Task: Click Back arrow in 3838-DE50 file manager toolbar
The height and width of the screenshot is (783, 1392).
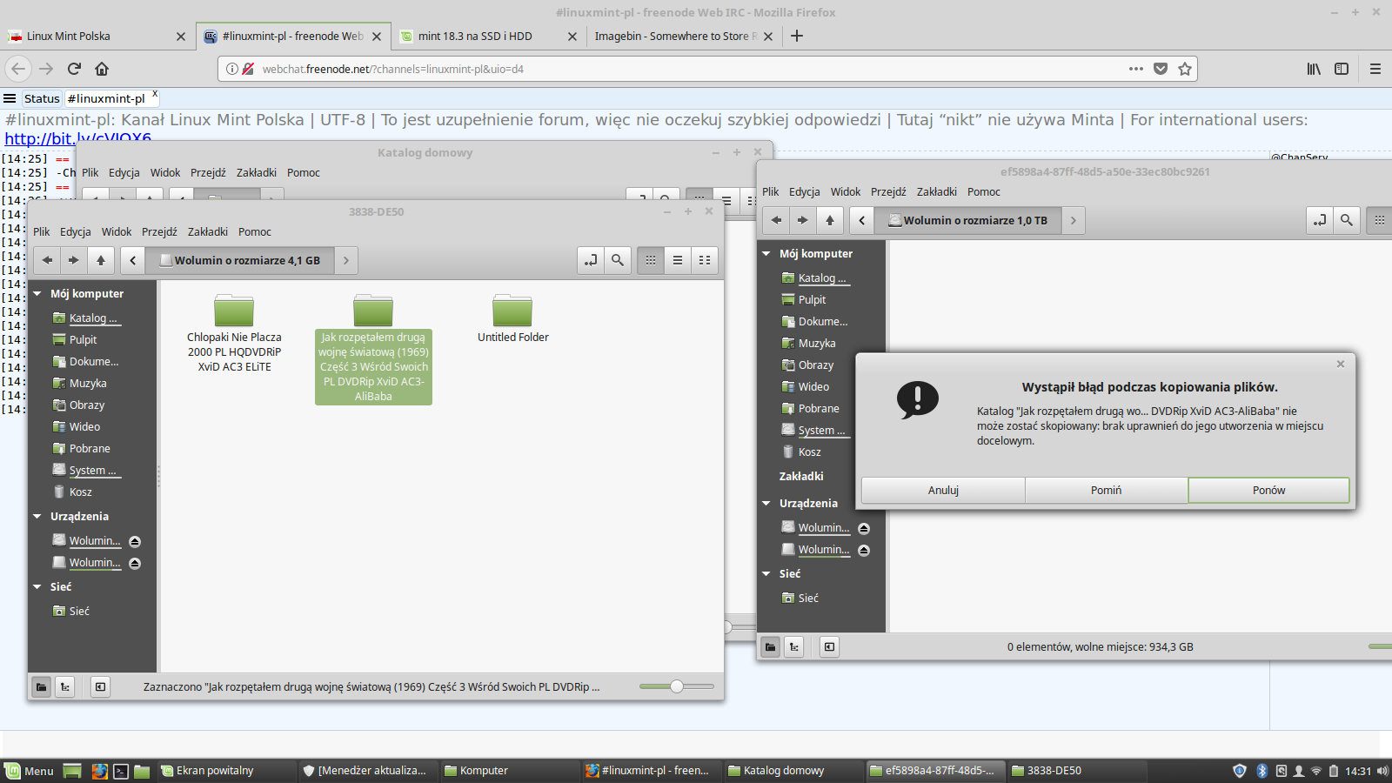Action: [x=47, y=260]
